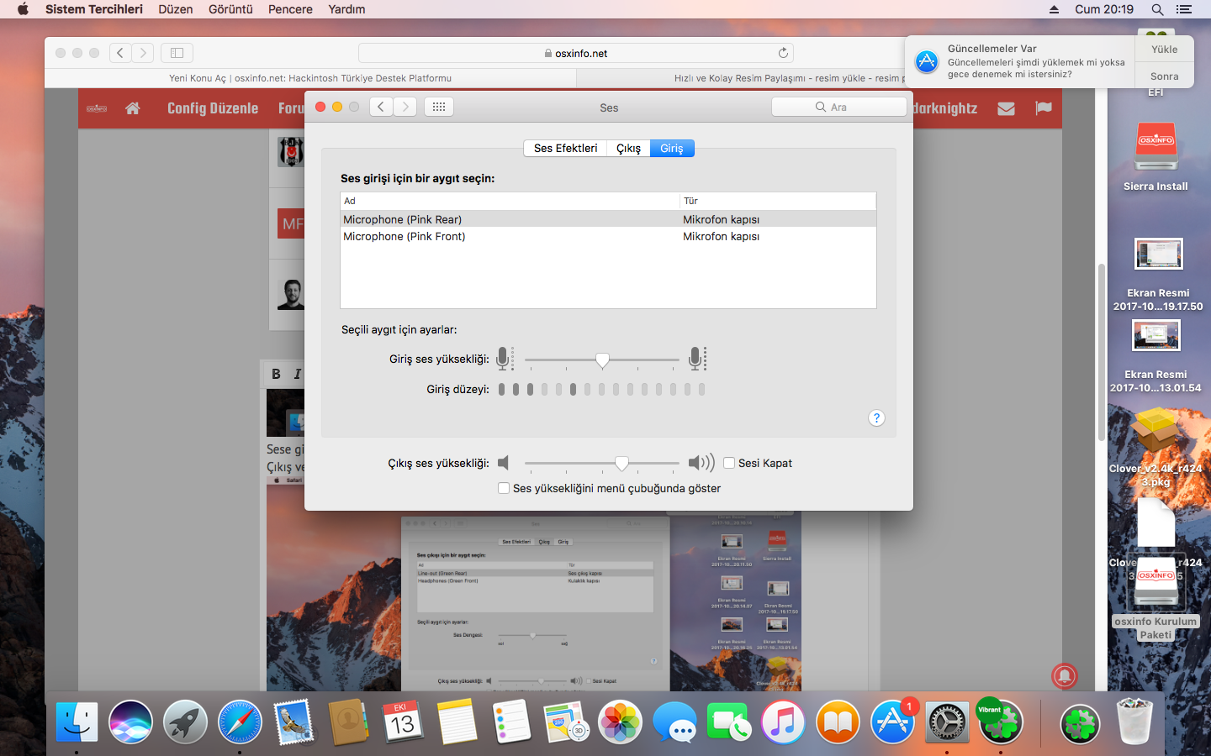Open the forum messages envelope icon
This screenshot has height=756, width=1211.
[1006, 108]
